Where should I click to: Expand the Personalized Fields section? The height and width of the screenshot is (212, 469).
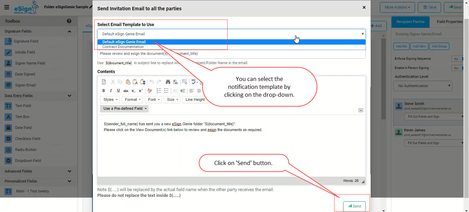(x=69, y=181)
